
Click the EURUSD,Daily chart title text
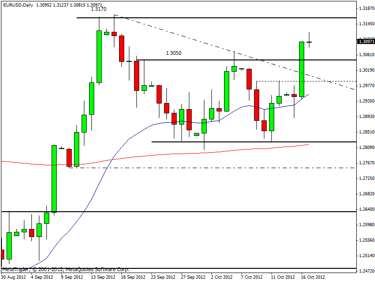(x=19, y=3)
